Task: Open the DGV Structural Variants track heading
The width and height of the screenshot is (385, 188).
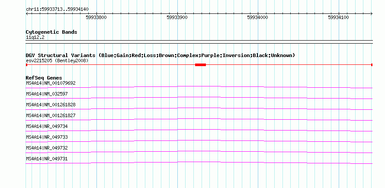Action: click(x=160, y=55)
